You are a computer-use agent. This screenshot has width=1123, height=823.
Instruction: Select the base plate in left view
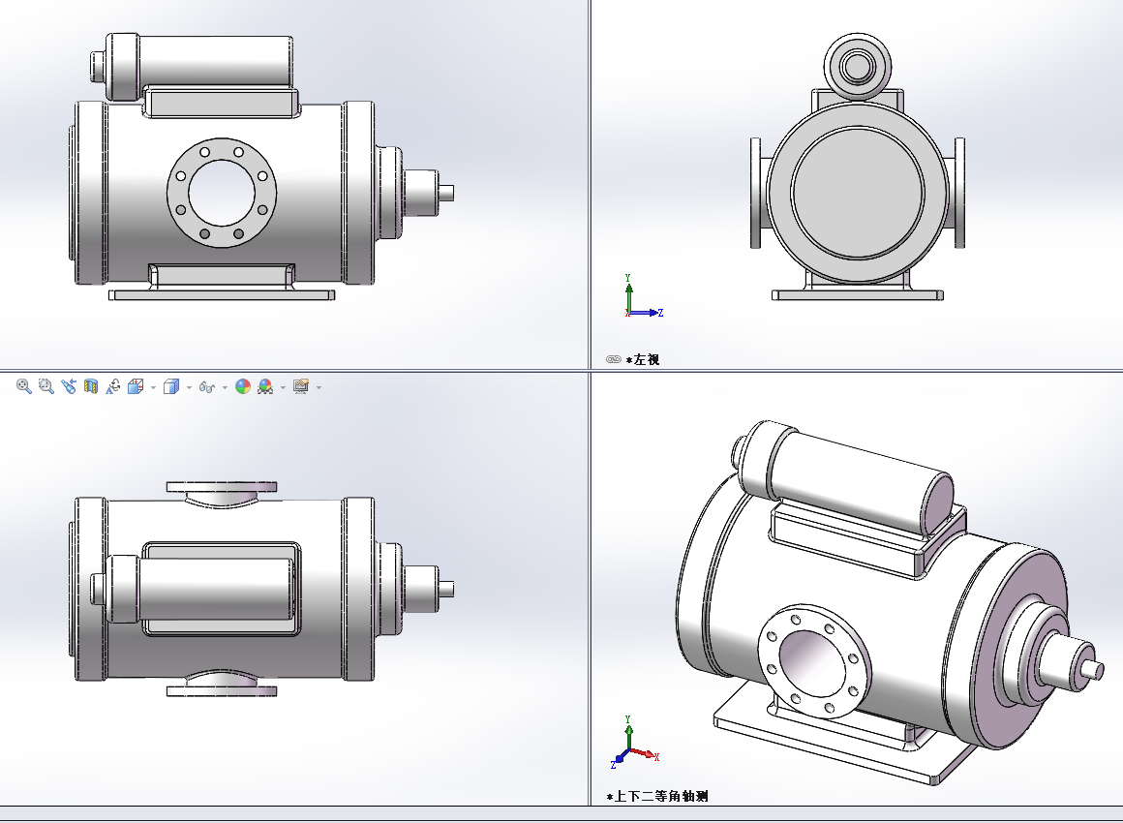pyautogui.click(x=858, y=295)
